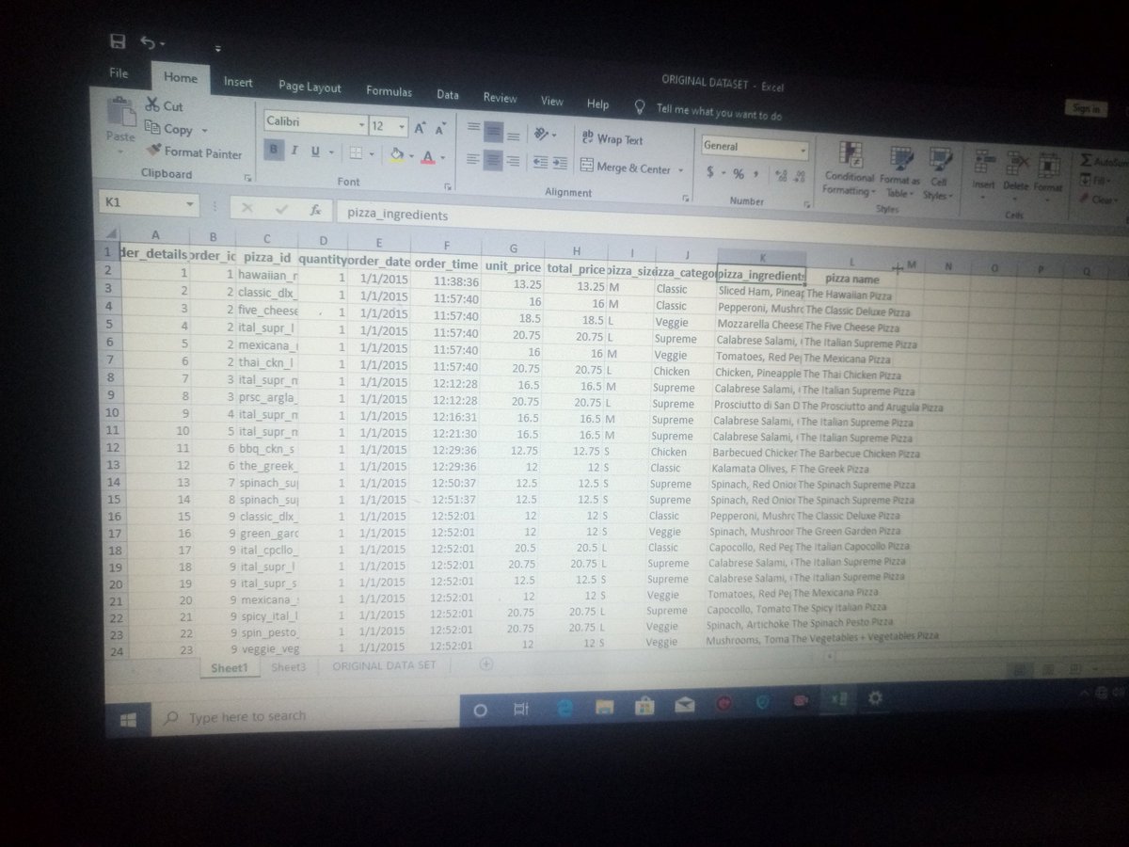The width and height of the screenshot is (1129, 847).
Task: Switch to ORIGINAL DATA SET sheet tab
Action: coord(384,664)
